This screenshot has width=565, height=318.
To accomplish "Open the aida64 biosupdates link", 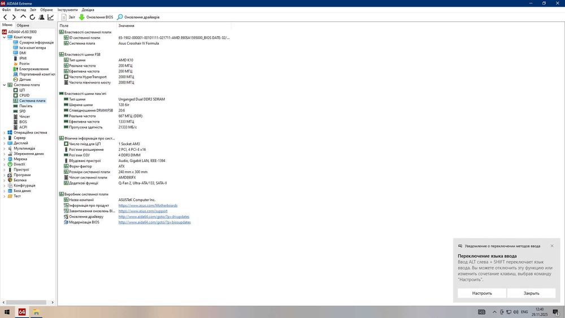I will click(155, 222).
